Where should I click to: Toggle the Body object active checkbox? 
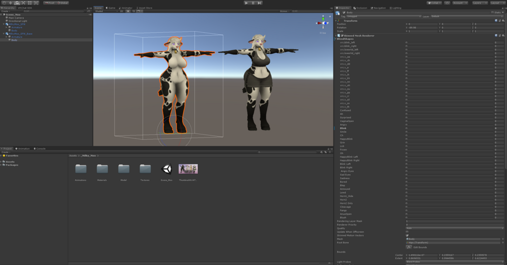[344, 13]
